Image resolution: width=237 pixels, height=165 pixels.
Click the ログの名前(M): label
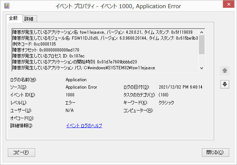[x=23, y=80]
